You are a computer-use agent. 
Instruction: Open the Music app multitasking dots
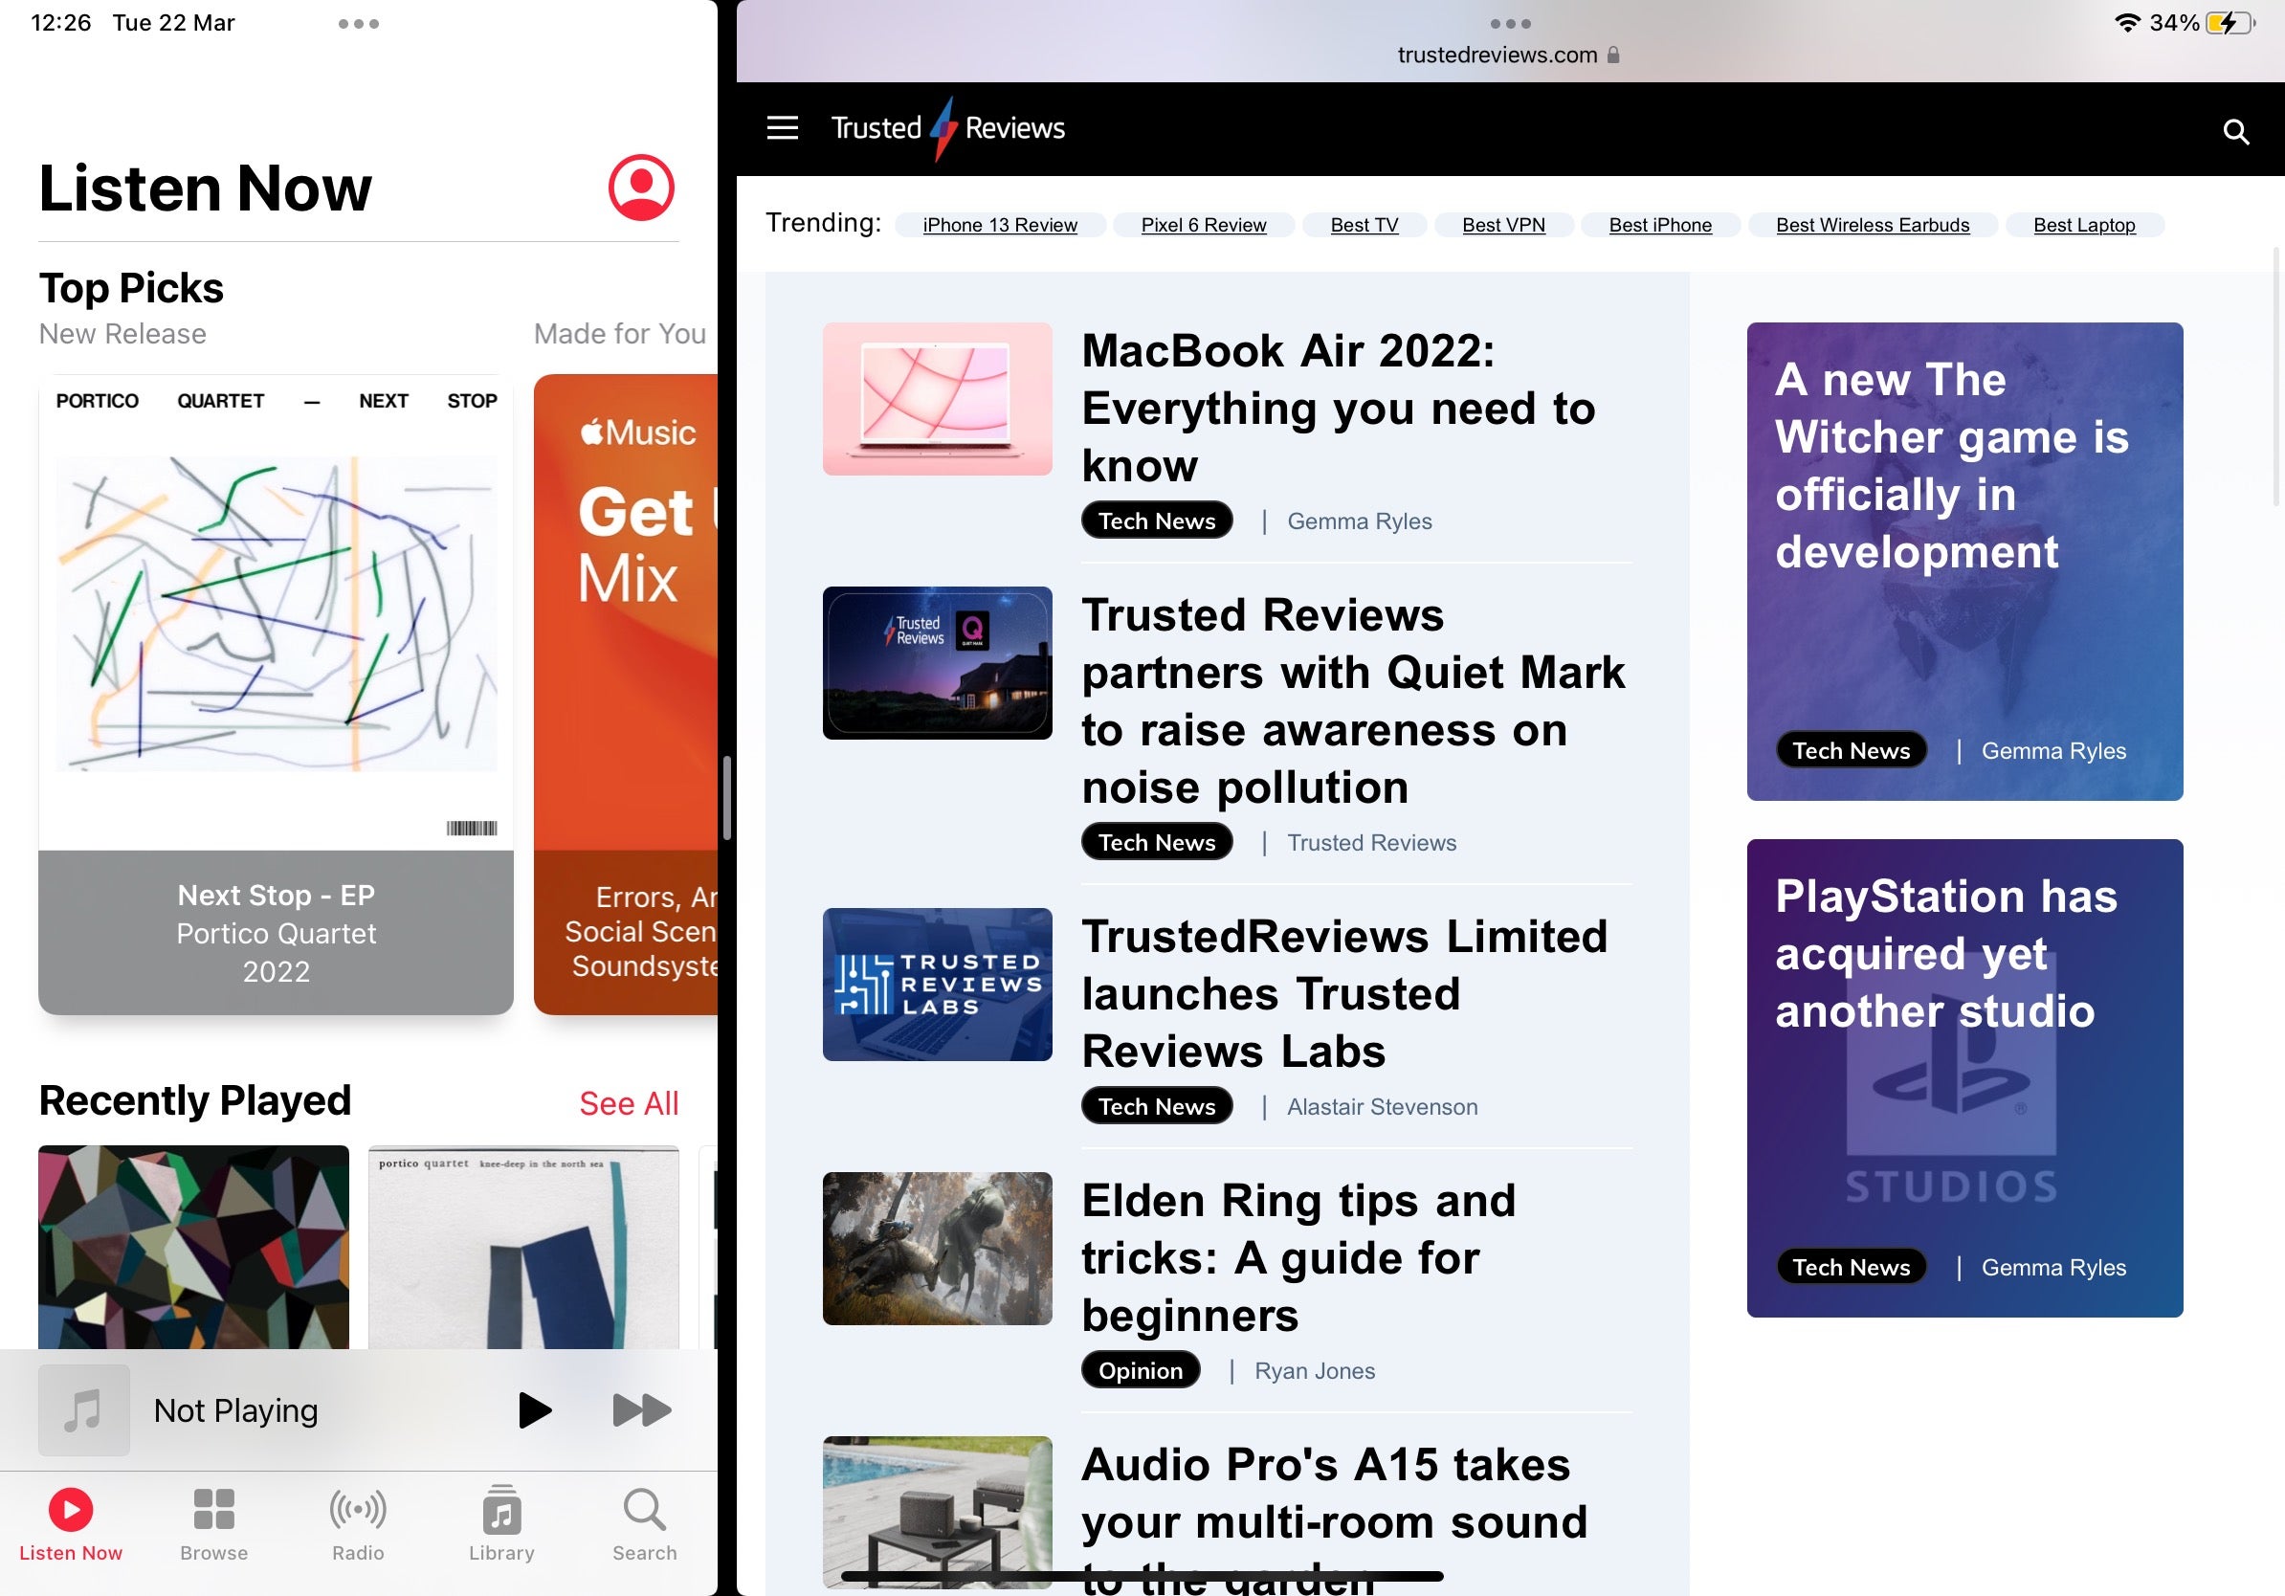coord(358,24)
